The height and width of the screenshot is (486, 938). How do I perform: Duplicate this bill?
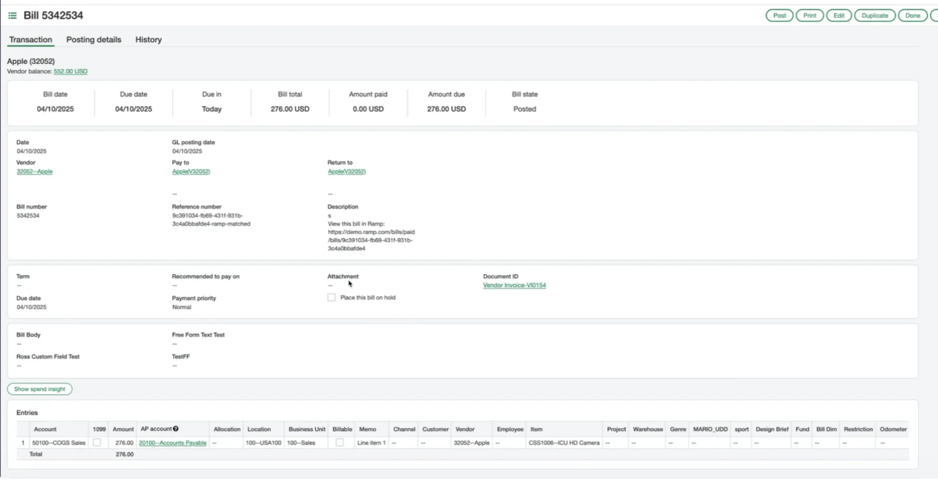pyautogui.click(x=875, y=16)
